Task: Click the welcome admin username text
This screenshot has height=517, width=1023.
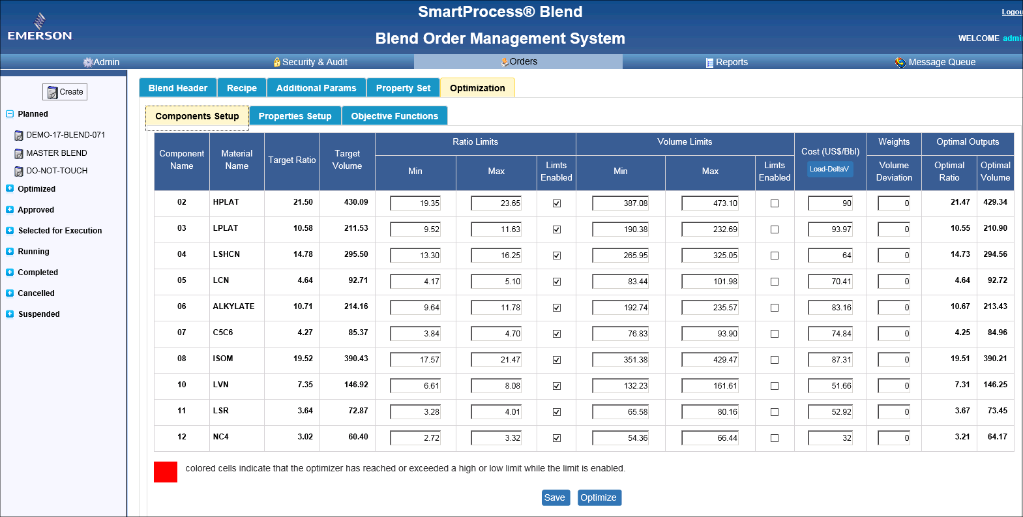Action: point(1013,38)
